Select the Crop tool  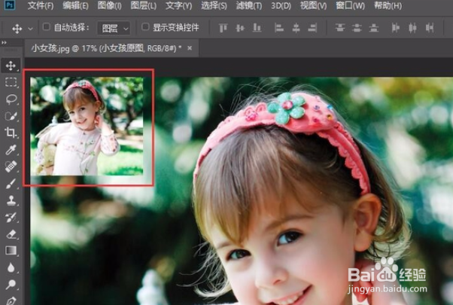click(11, 133)
